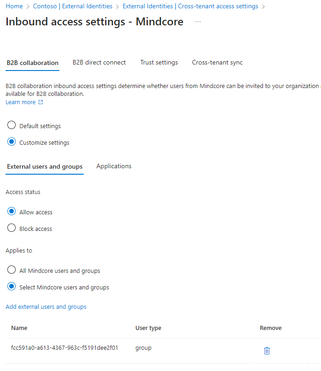
Task: Open the Trust settings tab
Action: point(159,63)
